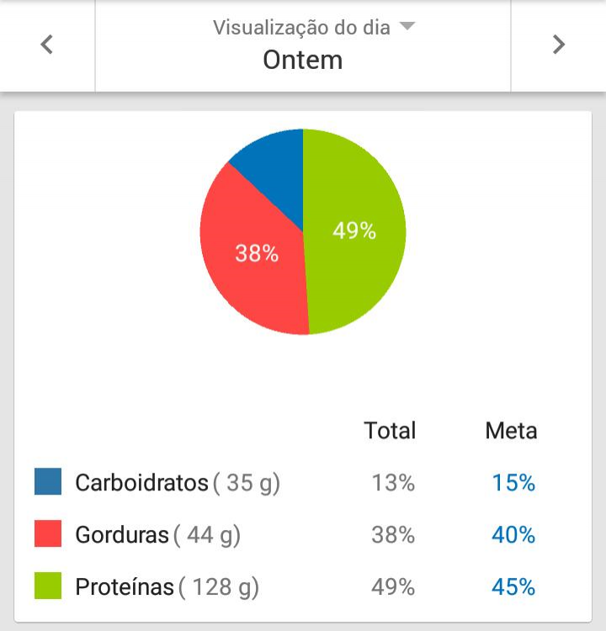This screenshot has height=631, width=606.
Task: Tap the Meta column header
Action: click(512, 431)
